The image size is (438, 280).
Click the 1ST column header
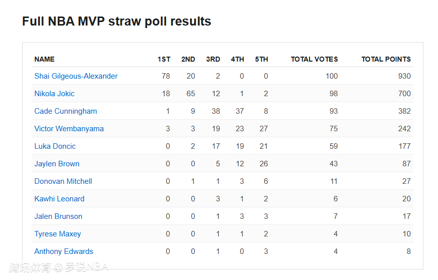[164, 59]
